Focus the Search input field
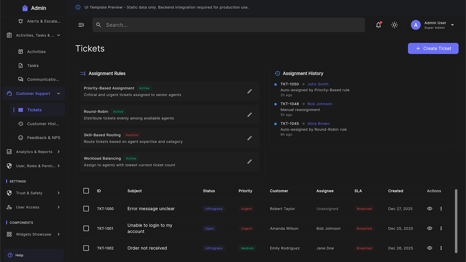 point(229,25)
